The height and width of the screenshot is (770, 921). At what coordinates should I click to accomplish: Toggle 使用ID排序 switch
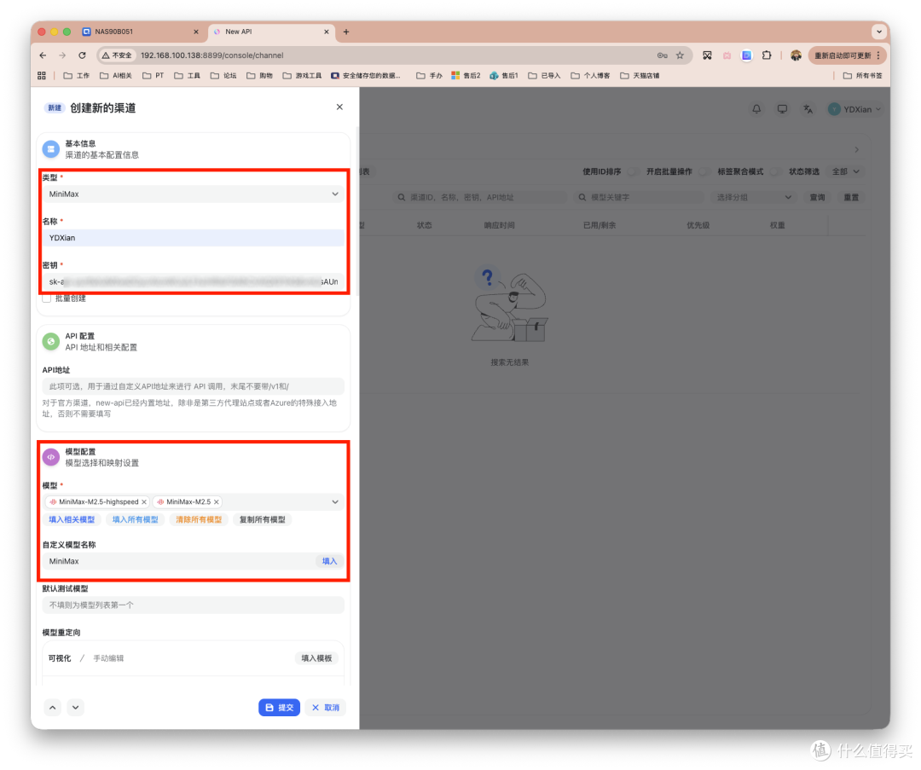[x=633, y=171]
